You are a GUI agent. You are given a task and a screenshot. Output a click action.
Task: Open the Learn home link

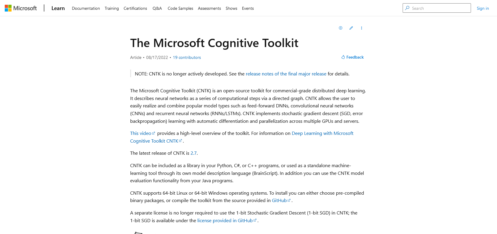58,8
